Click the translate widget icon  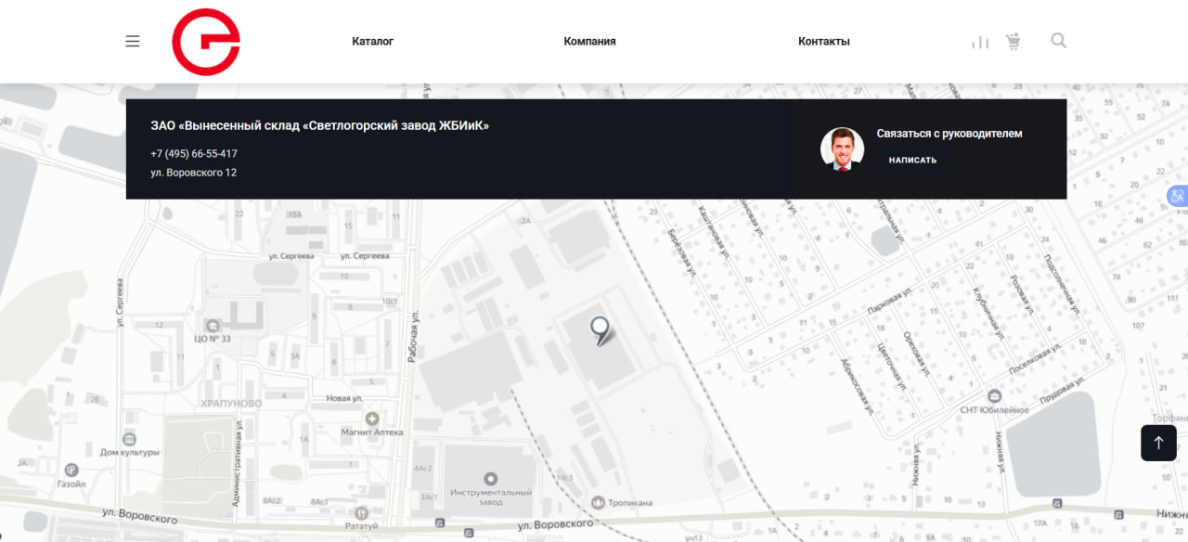[1177, 196]
